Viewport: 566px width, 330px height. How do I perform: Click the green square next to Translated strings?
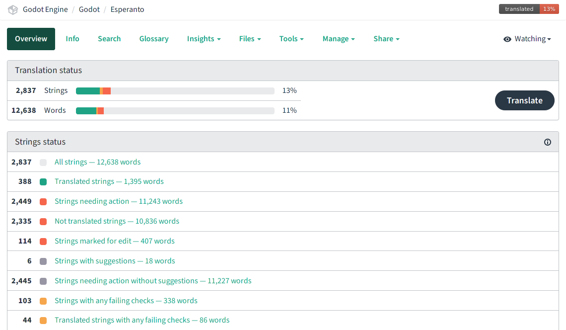click(43, 182)
